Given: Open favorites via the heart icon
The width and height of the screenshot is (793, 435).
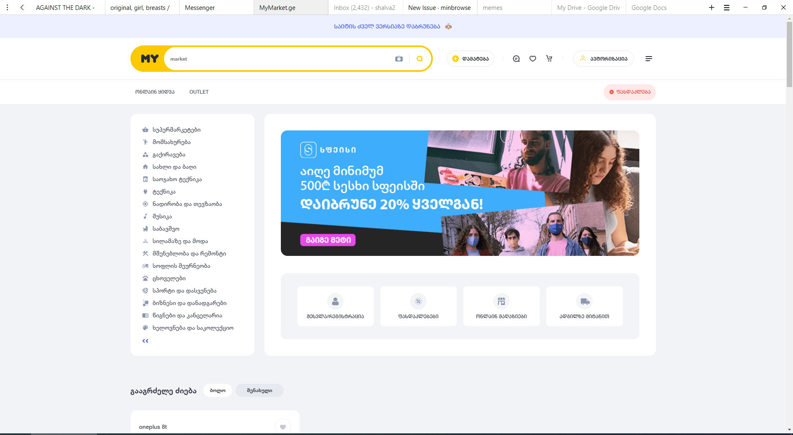Looking at the screenshot, I should (532, 59).
